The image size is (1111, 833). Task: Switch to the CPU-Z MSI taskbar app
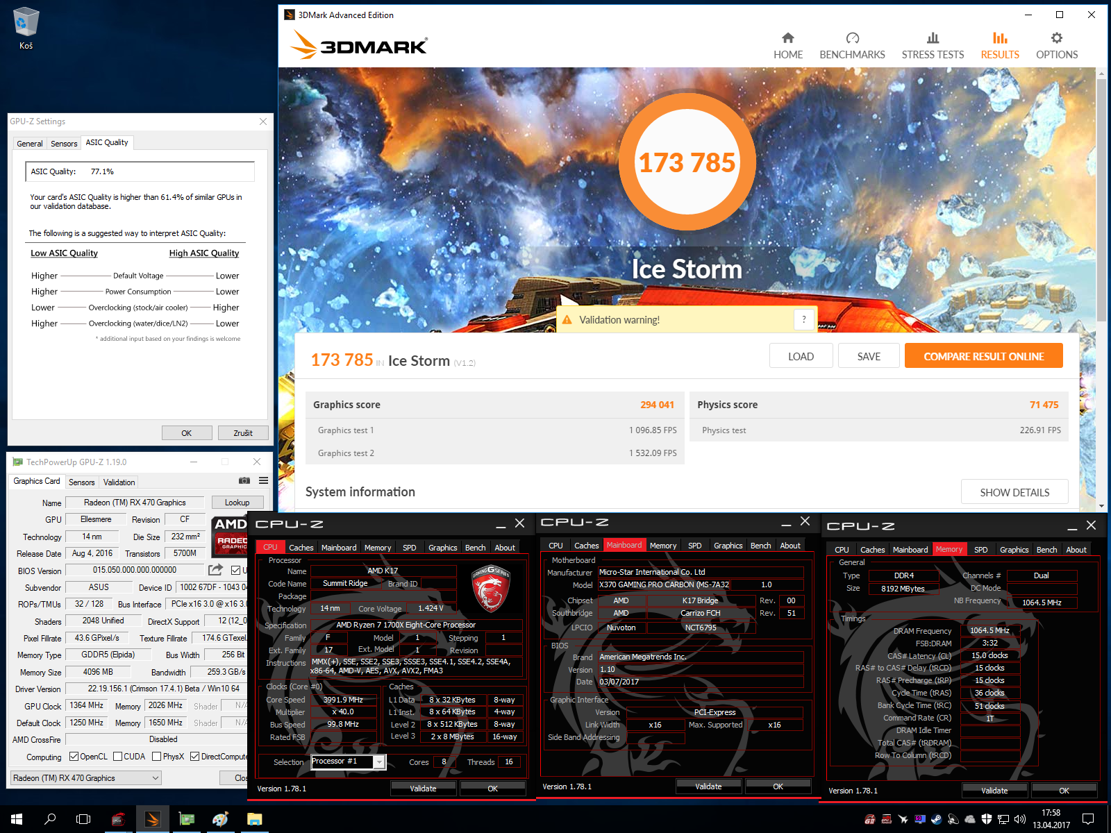pyautogui.click(x=118, y=819)
